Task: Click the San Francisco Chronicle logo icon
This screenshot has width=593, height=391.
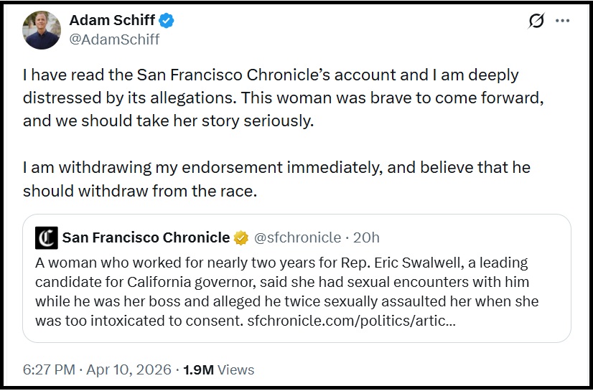Action: click(x=47, y=237)
